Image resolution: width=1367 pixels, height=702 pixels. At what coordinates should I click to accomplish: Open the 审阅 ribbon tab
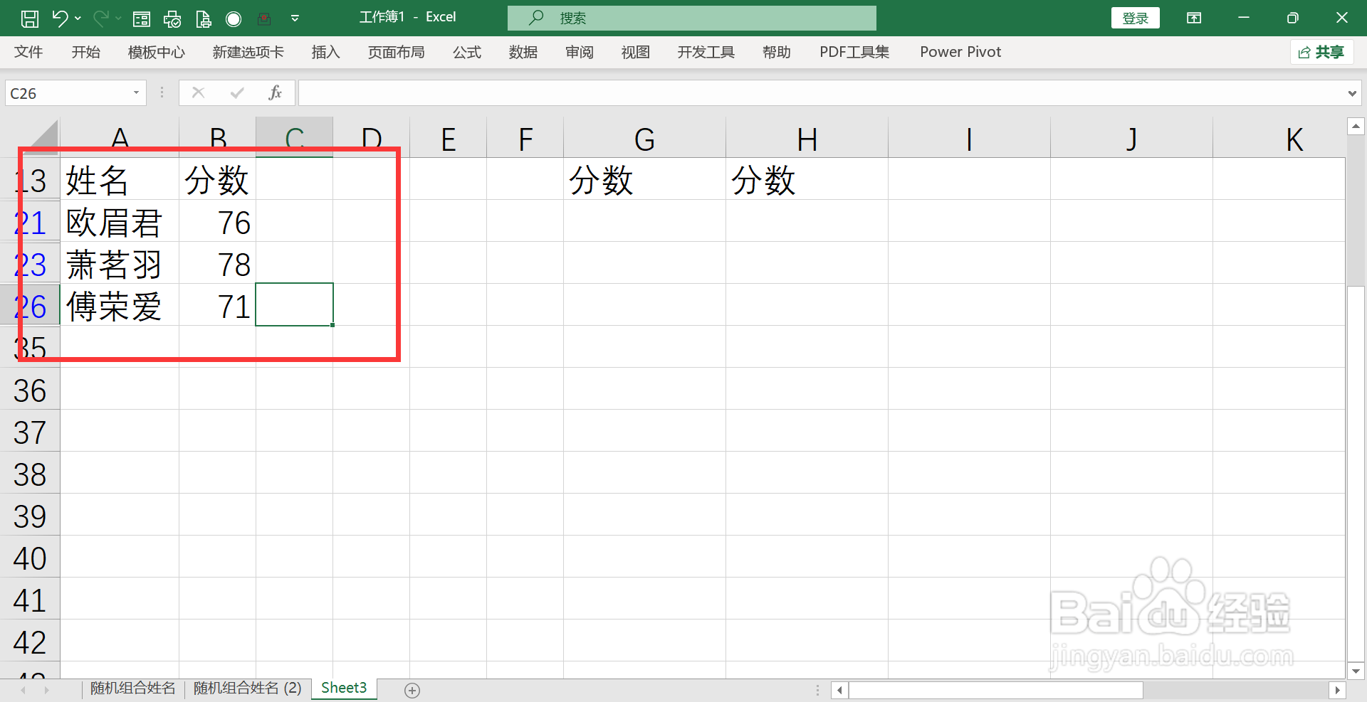pyautogui.click(x=580, y=52)
